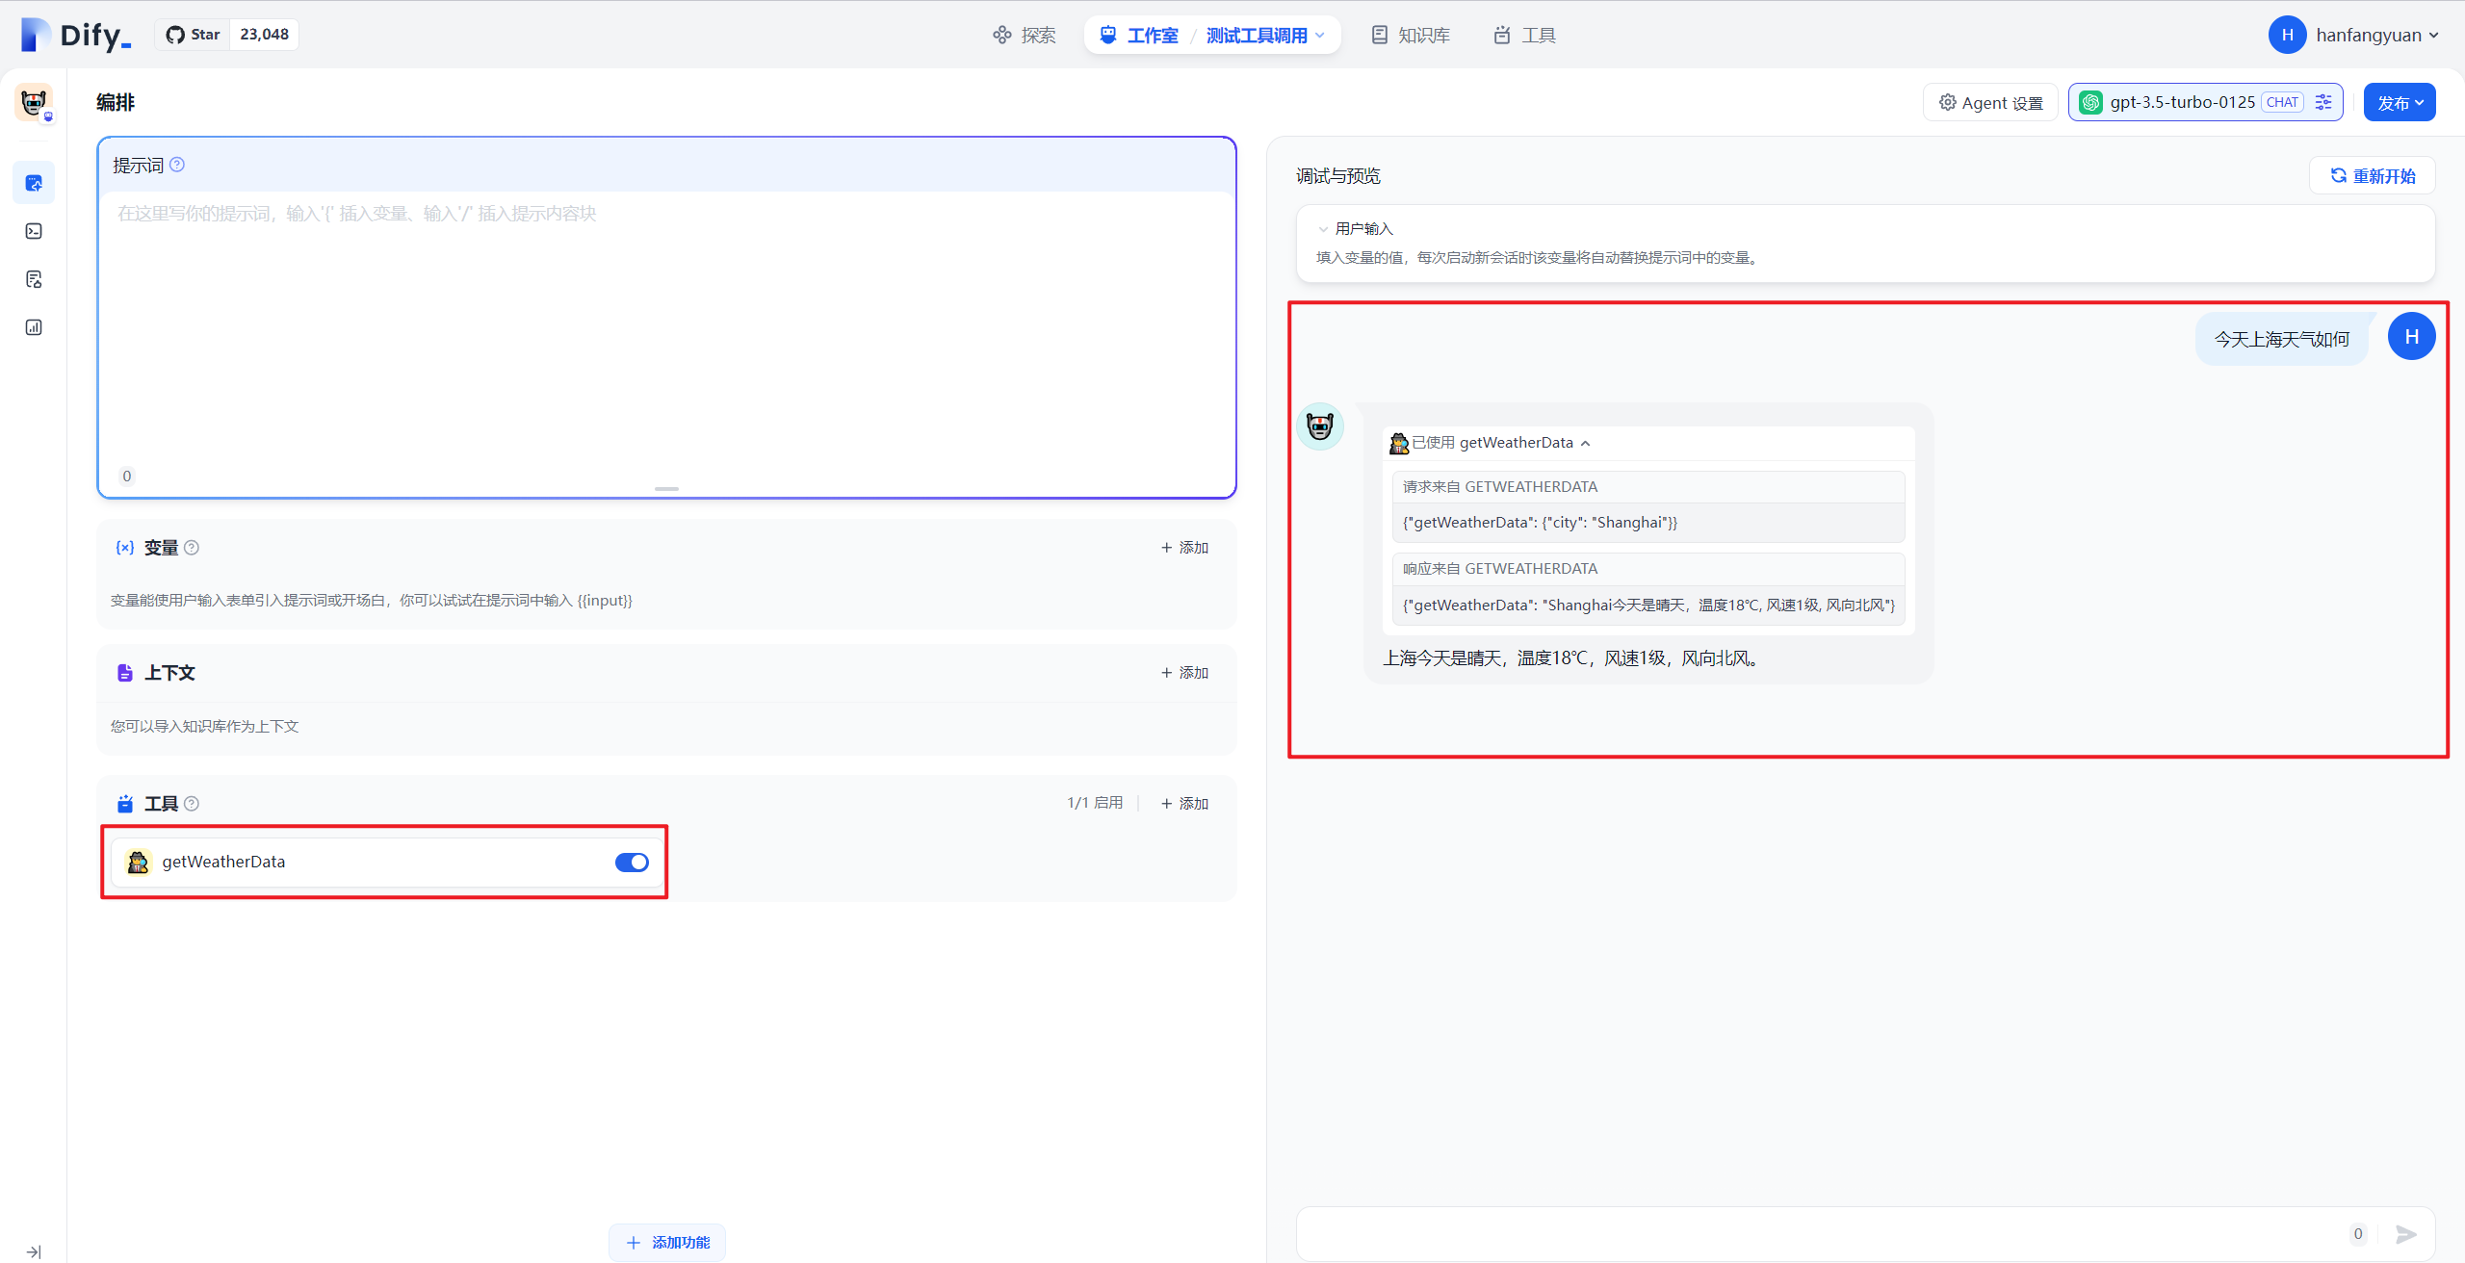Screen dimensions: 2465x1263
Task: Click the 请求来自 GETWEATHERDATA header
Action: 1500,487
